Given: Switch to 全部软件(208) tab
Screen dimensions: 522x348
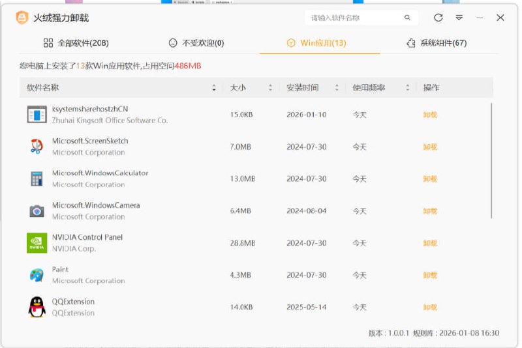Looking at the screenshot, I should pos(76,43).
